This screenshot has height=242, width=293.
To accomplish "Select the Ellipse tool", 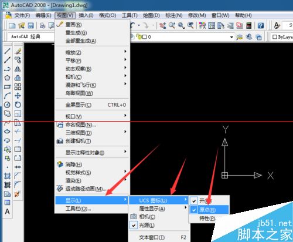I will click(7, 132).
